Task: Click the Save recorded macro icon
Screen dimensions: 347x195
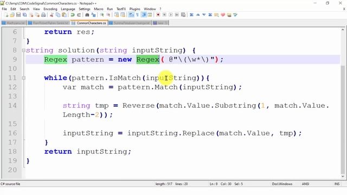Action: (x=183, y=15)
